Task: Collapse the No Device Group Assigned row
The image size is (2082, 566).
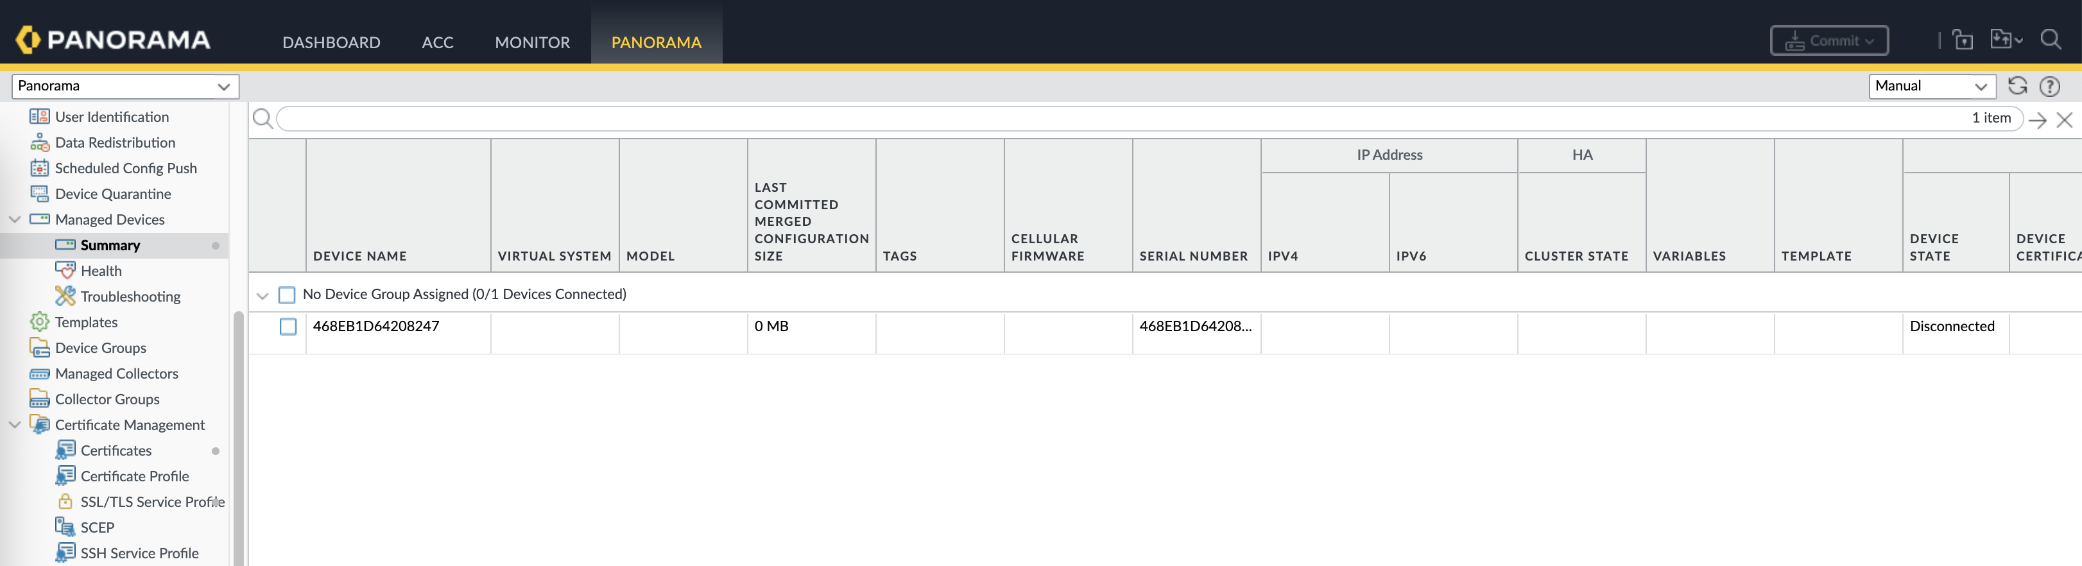Action: point(262,295)
